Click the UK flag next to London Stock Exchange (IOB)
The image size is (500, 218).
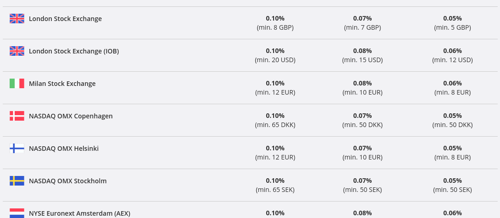(x=17, y=51)
